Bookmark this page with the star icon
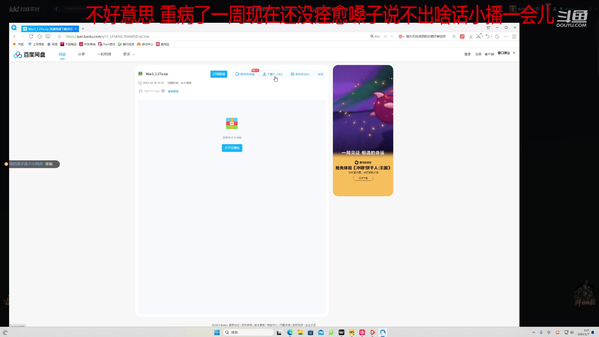The image size is (599, 337). pyautogui.click(x=60, y=37)
